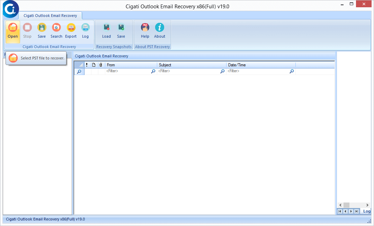
Task: Click the document type column header icon
Action: tap(94, 65)
